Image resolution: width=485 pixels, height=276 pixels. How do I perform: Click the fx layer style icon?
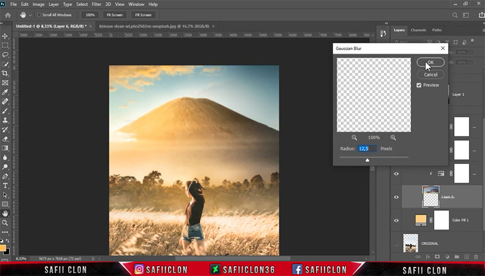pos(428,257)
